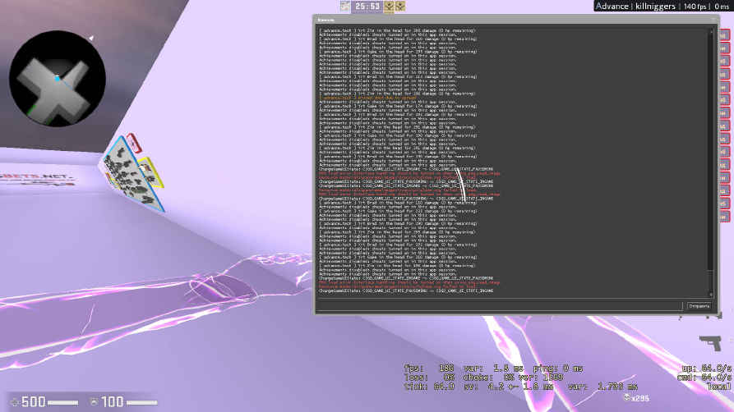The height and width of the screenshot is (412, 734).
Task: Click the health cross icon
Action: [15, 402]
